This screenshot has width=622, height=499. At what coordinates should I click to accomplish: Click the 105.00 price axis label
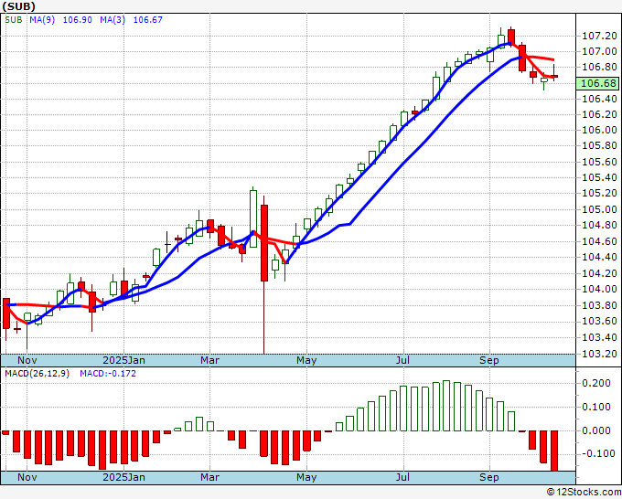click(599, 209)
